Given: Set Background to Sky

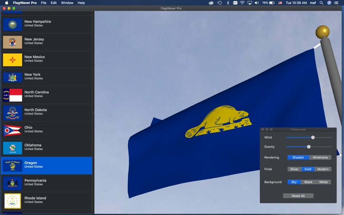Looking at the screenshot, I should click(x=294, y=182).
